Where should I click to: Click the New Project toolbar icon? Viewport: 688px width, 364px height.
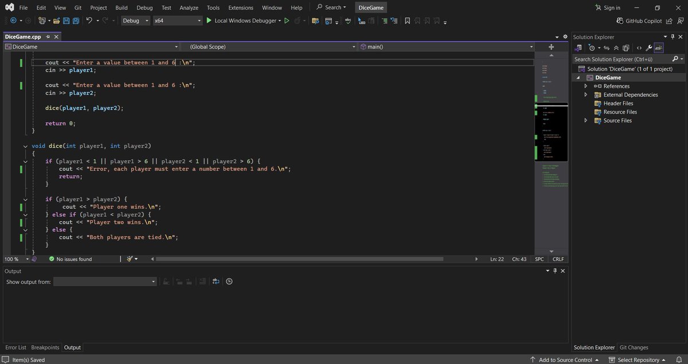click(42, 21)
